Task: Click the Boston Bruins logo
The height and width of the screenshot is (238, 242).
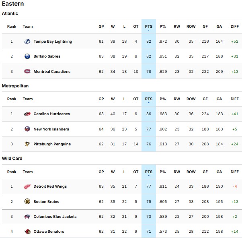Action: coord(27,201)
